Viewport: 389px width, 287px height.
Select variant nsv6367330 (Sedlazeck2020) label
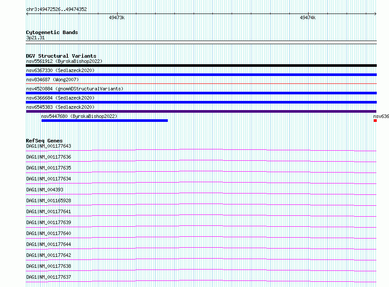tap(60, 70)
